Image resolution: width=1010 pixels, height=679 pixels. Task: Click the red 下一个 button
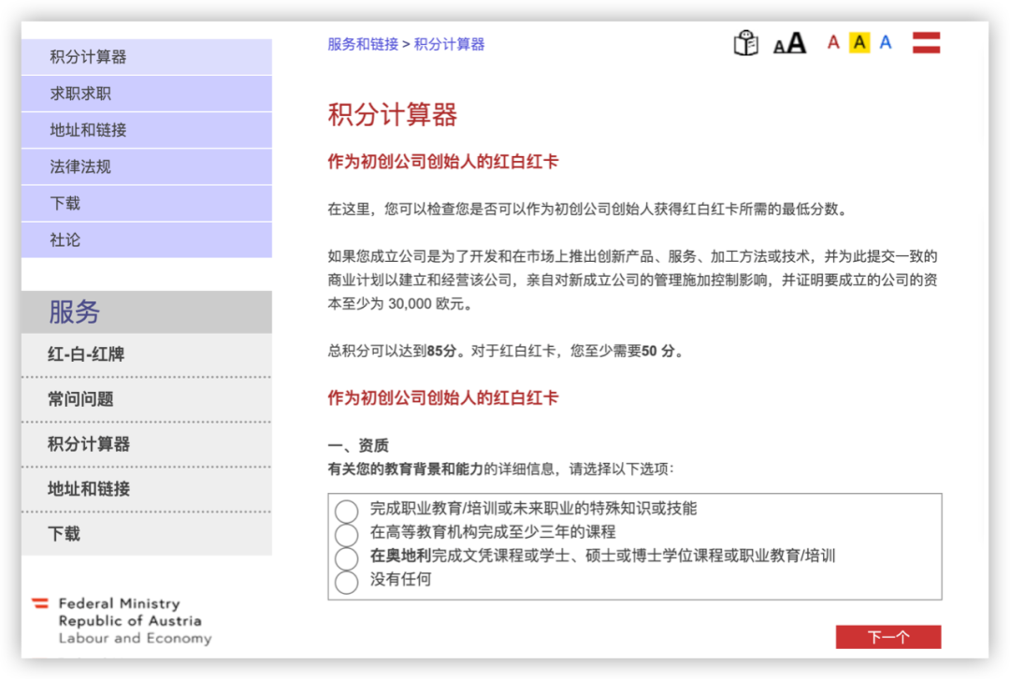pos(888,637)
